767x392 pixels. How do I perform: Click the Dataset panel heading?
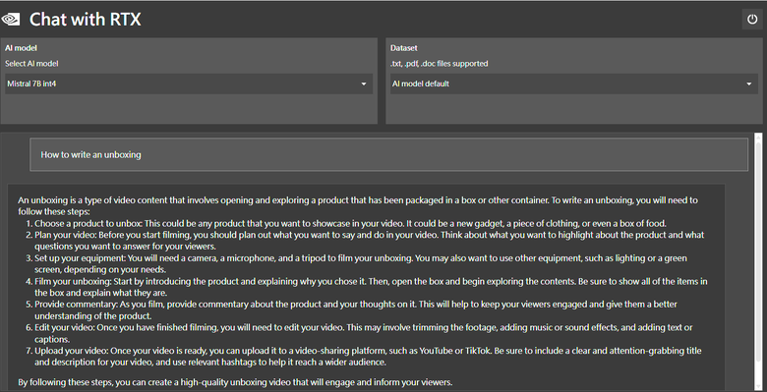pos(404,48)
